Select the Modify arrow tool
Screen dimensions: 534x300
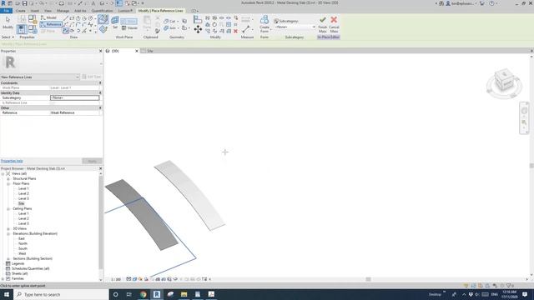[x=8, y=22]
